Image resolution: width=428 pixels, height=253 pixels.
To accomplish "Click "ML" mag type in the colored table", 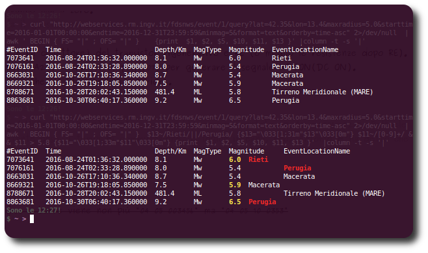I will pyautogui.click(x=198, y=194).
